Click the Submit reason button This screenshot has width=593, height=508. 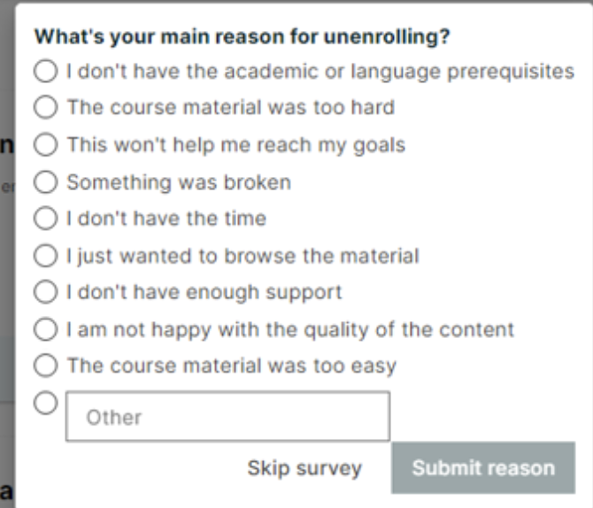coord(483,468)
